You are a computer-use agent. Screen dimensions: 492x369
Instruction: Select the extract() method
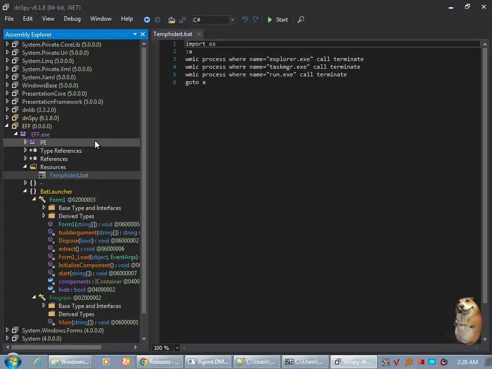91,249
